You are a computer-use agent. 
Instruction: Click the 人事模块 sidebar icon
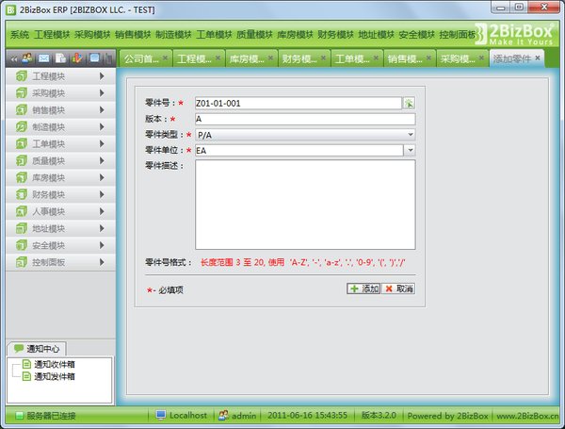tap(22, 211)
